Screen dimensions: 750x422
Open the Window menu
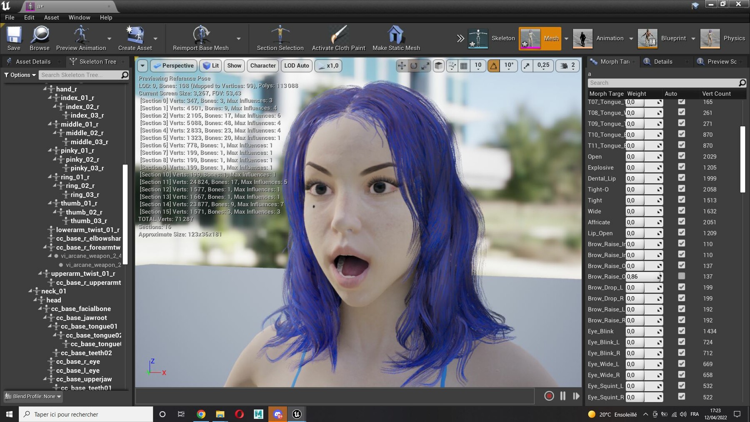pyautogui.click(x=79, y=17)
